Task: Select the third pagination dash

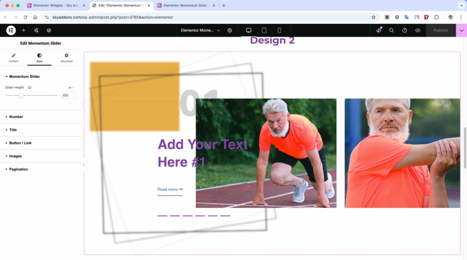Action: coord(187,216)
